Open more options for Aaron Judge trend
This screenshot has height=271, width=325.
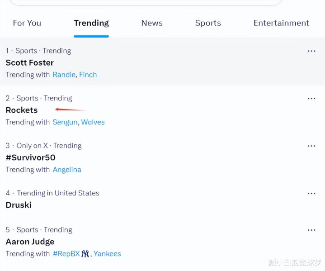311,230
